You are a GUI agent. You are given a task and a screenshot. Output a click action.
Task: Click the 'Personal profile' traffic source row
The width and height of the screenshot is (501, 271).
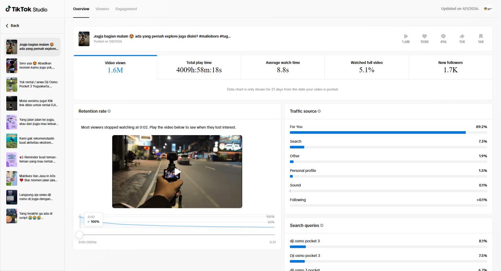pyautogui.click(x=388, y=173)
